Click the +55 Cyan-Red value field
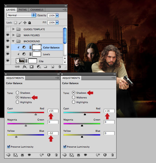 [x=53, y=111]
